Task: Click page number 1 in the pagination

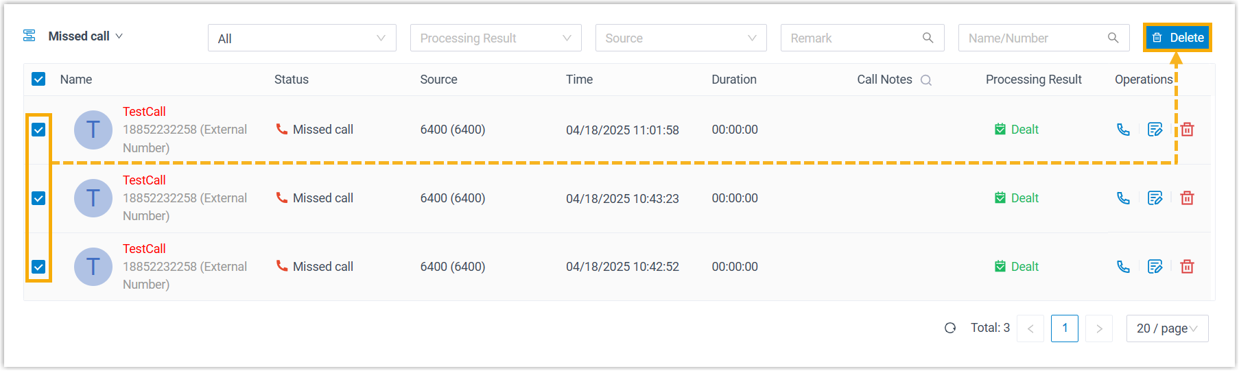Action: (1064, 328)
